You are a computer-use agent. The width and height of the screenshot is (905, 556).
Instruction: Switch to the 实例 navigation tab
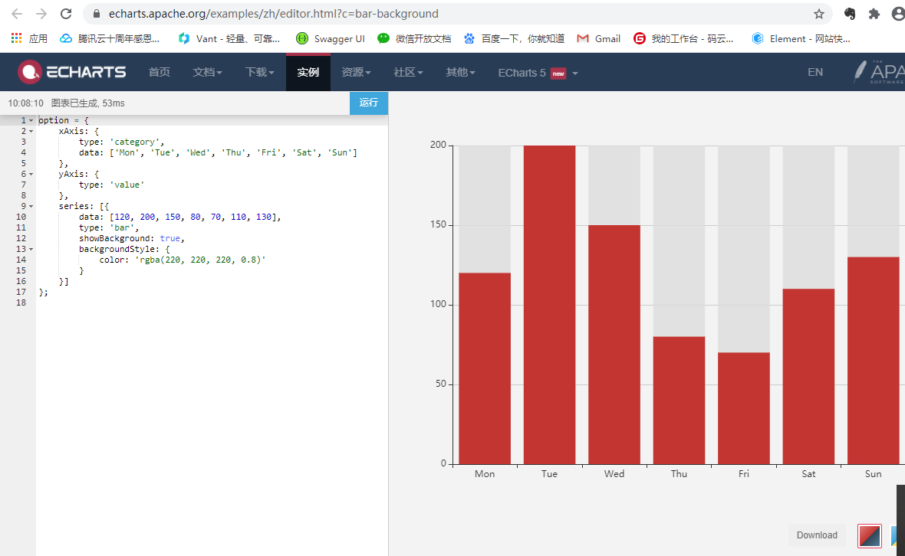pyautogui.click(x=308, y=72)
